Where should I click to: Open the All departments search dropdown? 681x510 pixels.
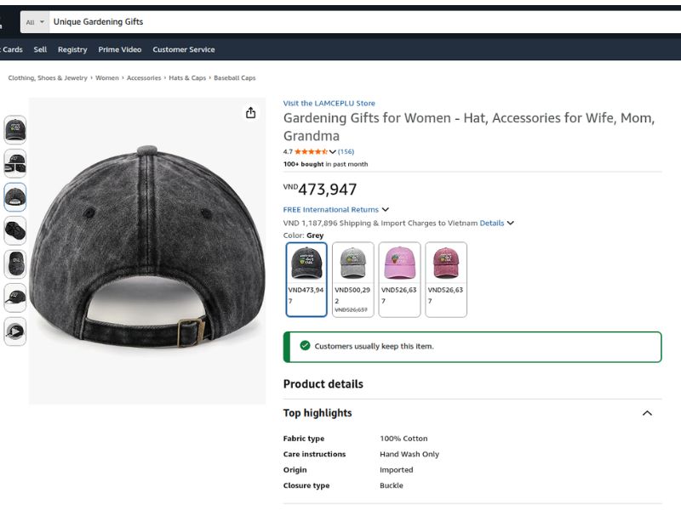point(35,22)
